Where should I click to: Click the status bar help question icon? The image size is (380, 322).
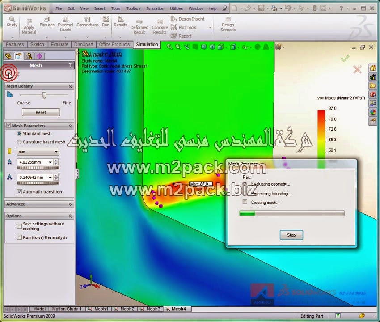pyautogui.click(x=338, y=315)
